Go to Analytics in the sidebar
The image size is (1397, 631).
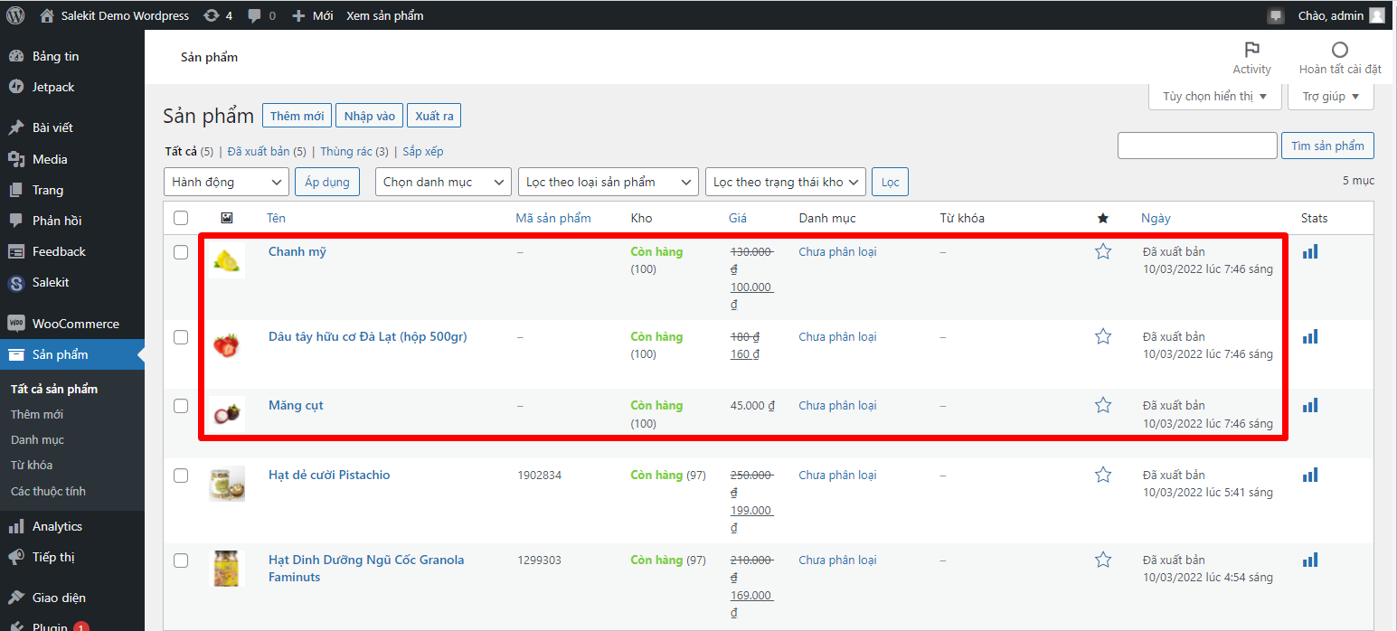pos(57,526)
